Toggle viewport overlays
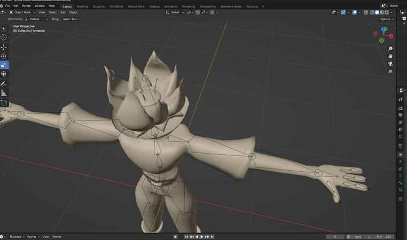This screenshot has width=407, height=240. pos(355,12)
